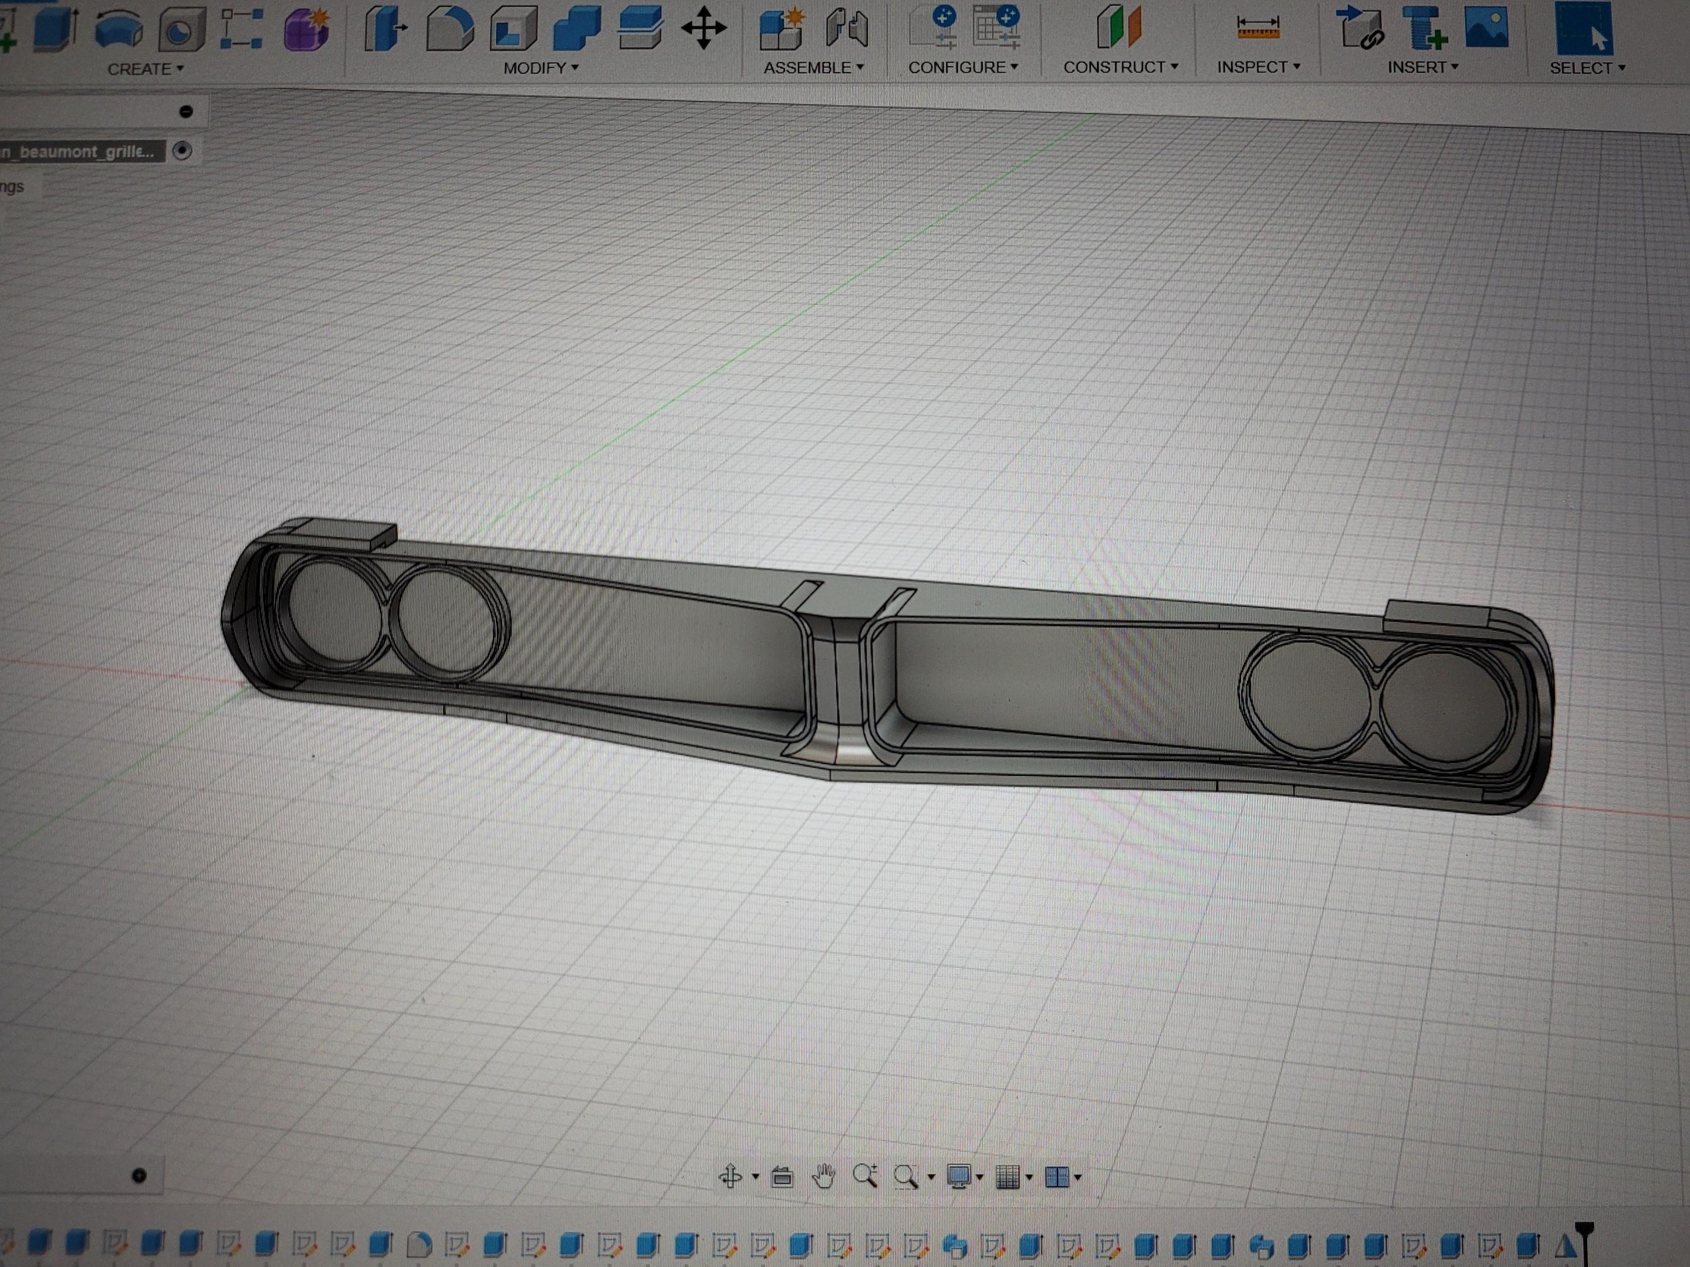Image resolution: width=1690 pixels, height=1267 pixels.
Task: Open the Display Settings dropdown arrow
Action: tap(979, 1178)
